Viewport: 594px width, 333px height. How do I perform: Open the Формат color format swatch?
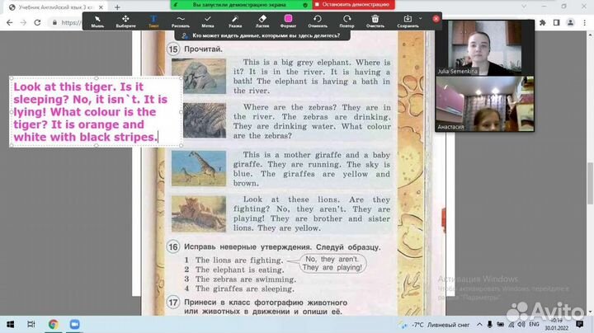point(290,21)
